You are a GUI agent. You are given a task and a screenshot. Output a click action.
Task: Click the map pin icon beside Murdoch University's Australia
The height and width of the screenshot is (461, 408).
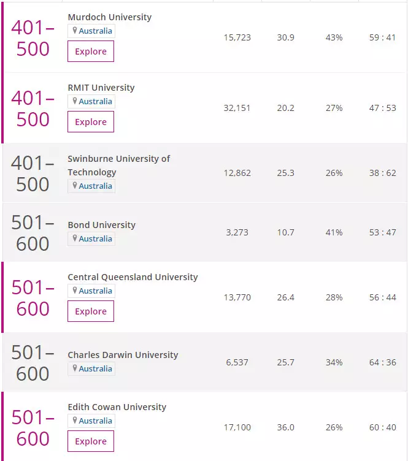point(75,31)
